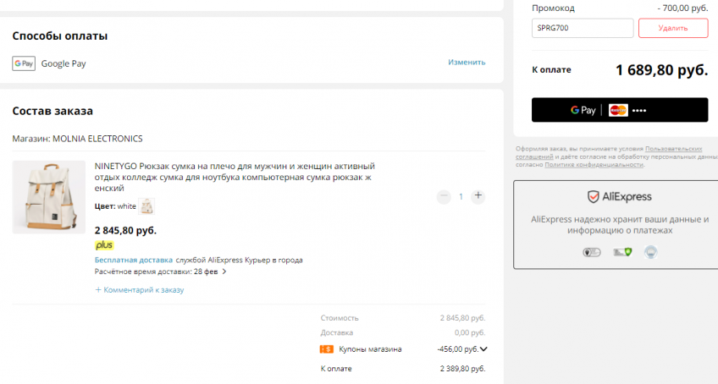Click the green shield security badge
This screenshot has height=384, width=718.
621,252
